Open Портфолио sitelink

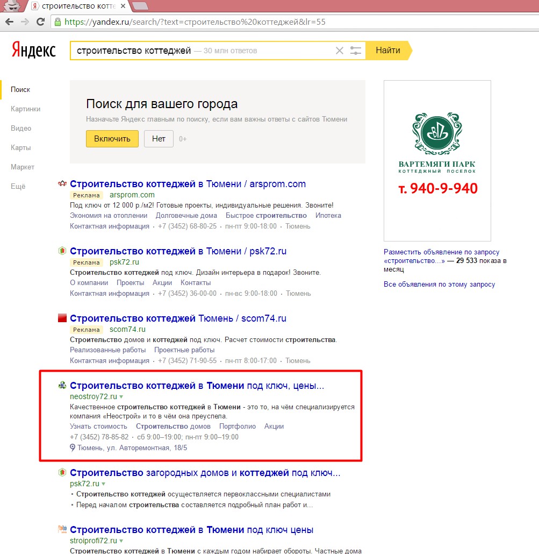(x=238, y=427)
